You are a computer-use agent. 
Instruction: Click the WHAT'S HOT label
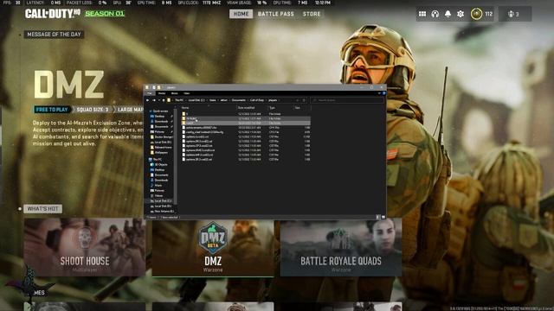pyautogui.click(x=42, y=209)
